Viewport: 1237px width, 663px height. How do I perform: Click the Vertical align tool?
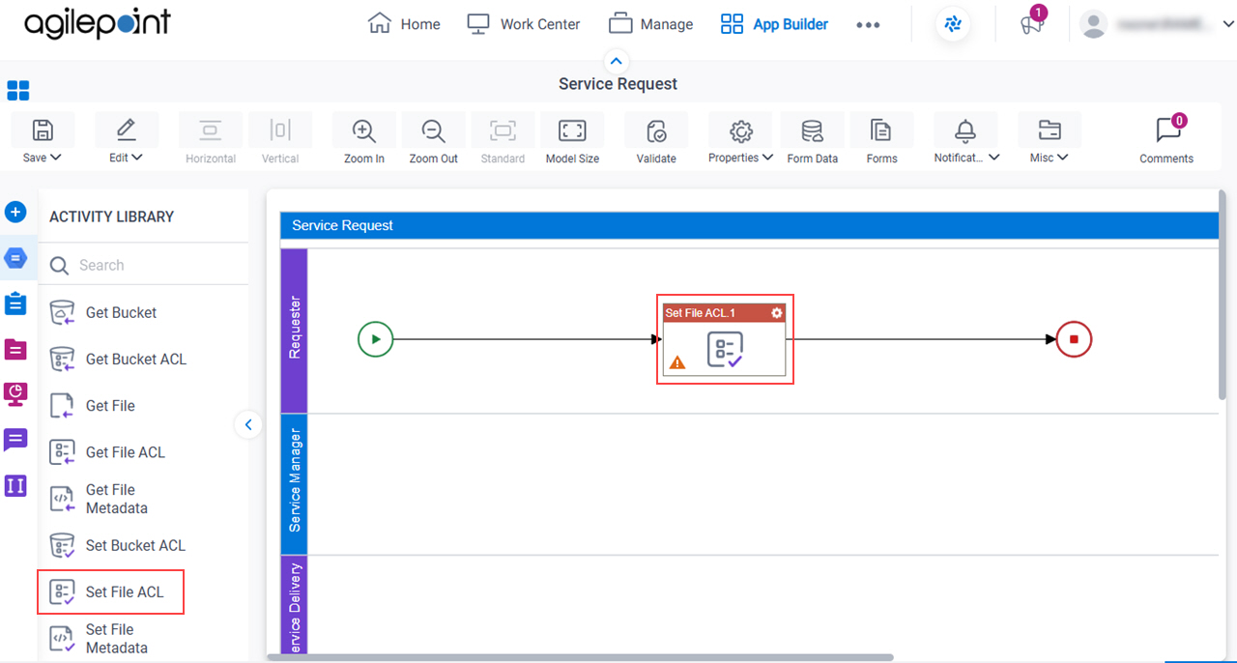click(280, 139)
